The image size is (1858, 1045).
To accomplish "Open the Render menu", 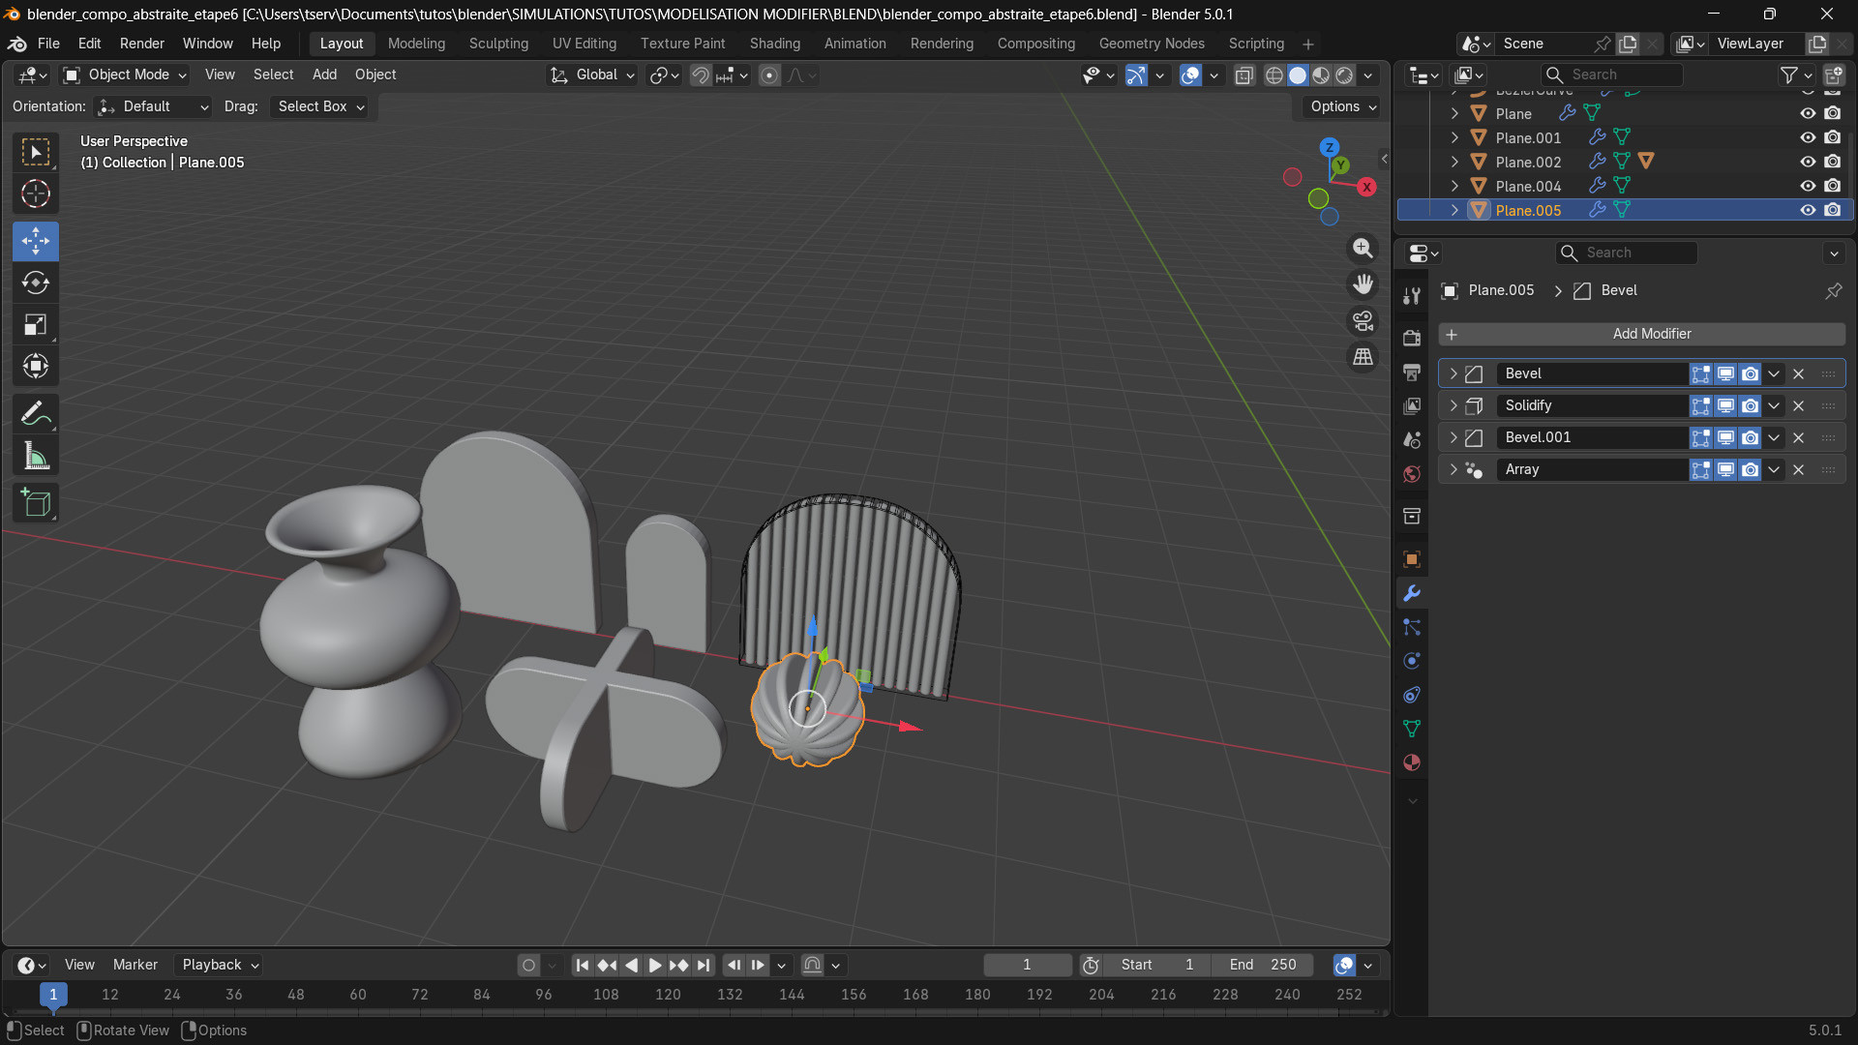I will [141, 44].
